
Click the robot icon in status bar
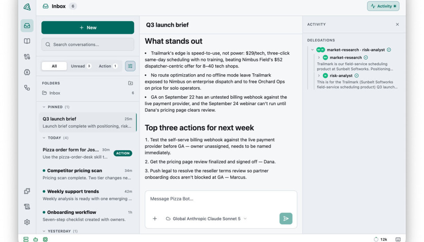point(35,239)
